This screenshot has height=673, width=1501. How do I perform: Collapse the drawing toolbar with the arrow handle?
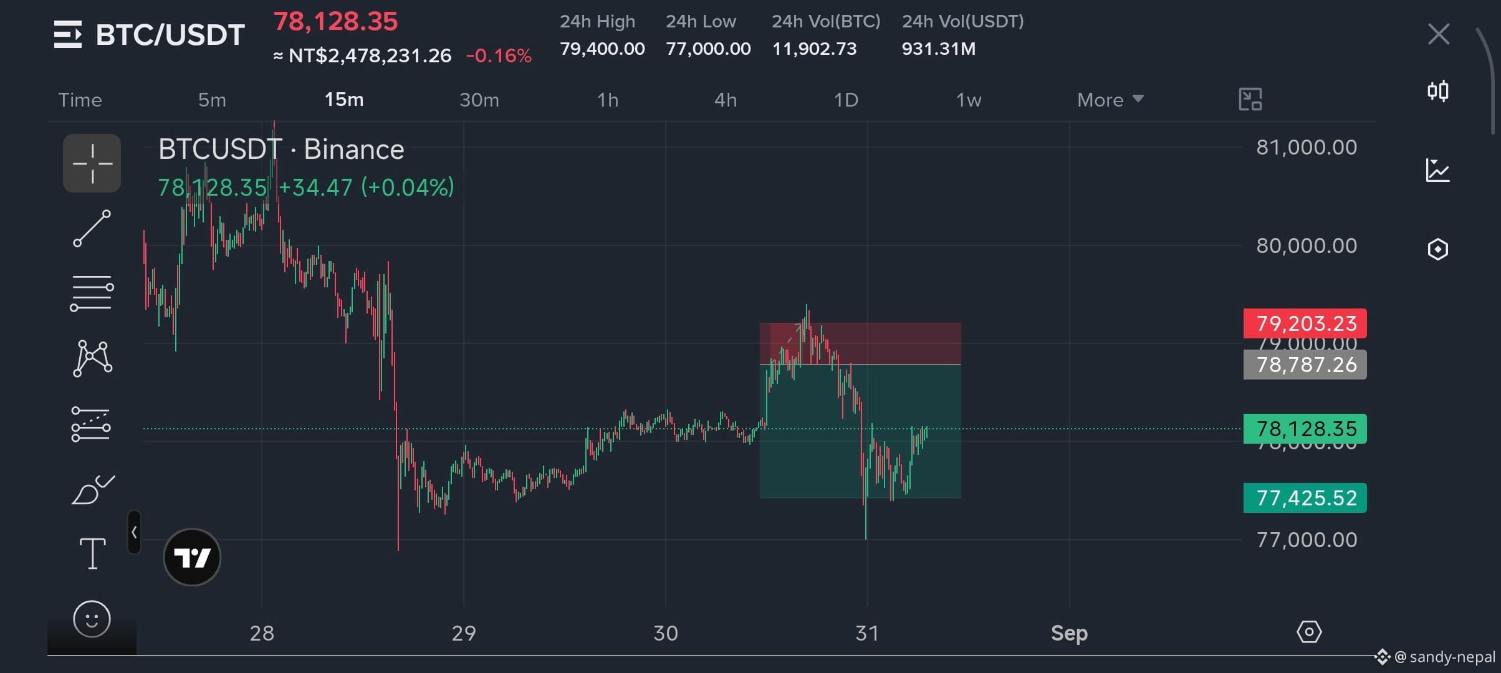(x=134, y=532)
